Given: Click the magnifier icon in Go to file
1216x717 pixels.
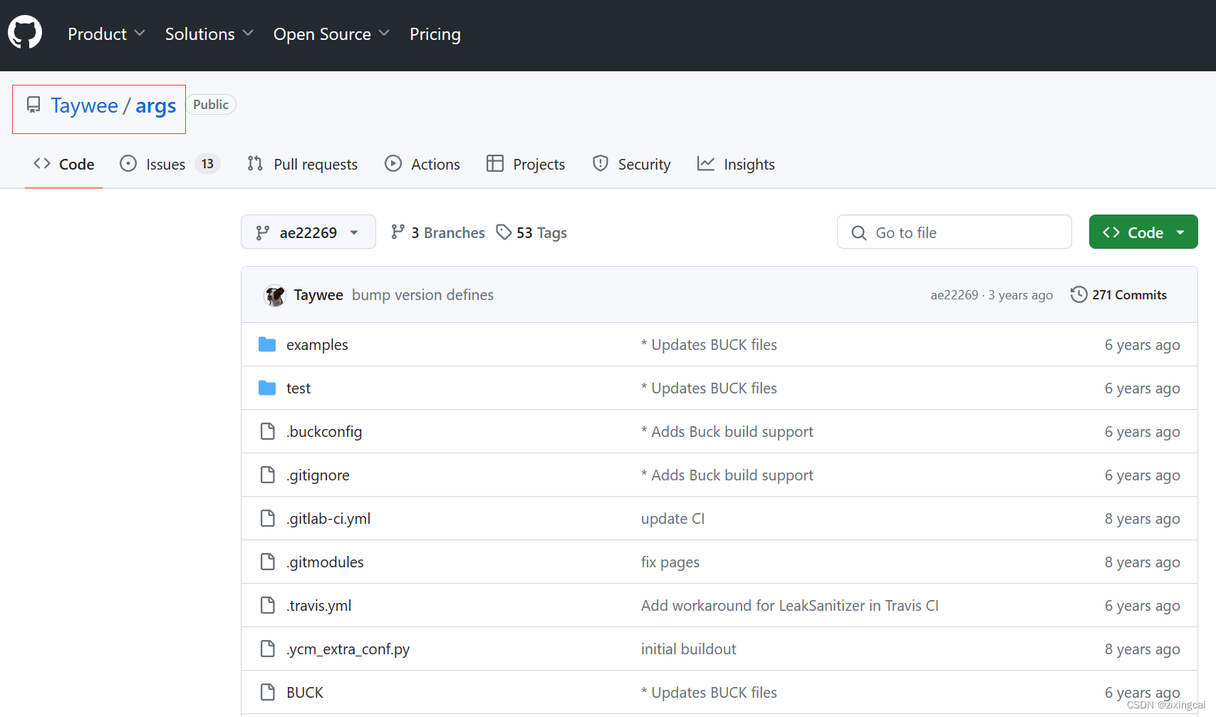Looking at the screenshot, I should point(859,233).
